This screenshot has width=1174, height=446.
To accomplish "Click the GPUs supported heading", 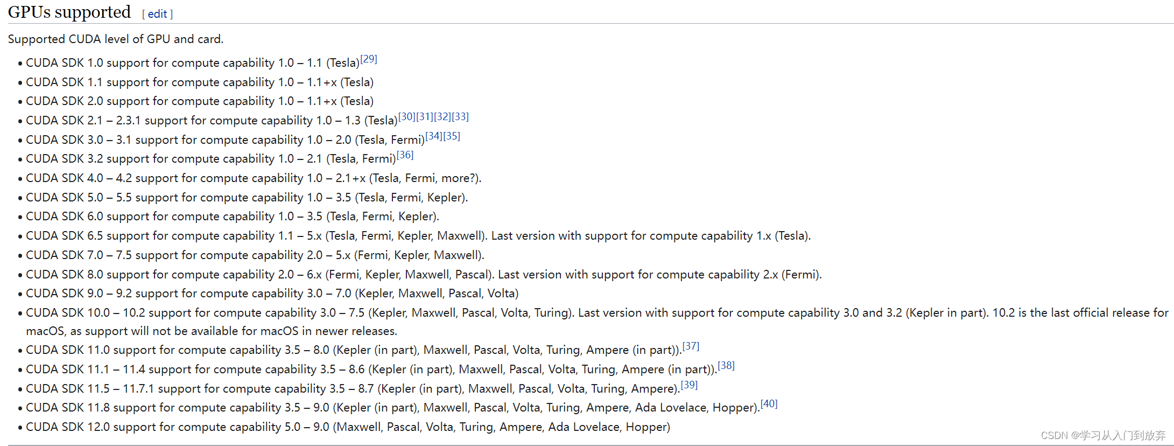I will point(69,12).
